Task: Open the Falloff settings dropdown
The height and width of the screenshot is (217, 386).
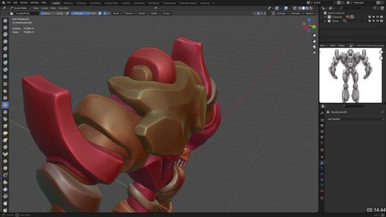Action: click(155, 13)
